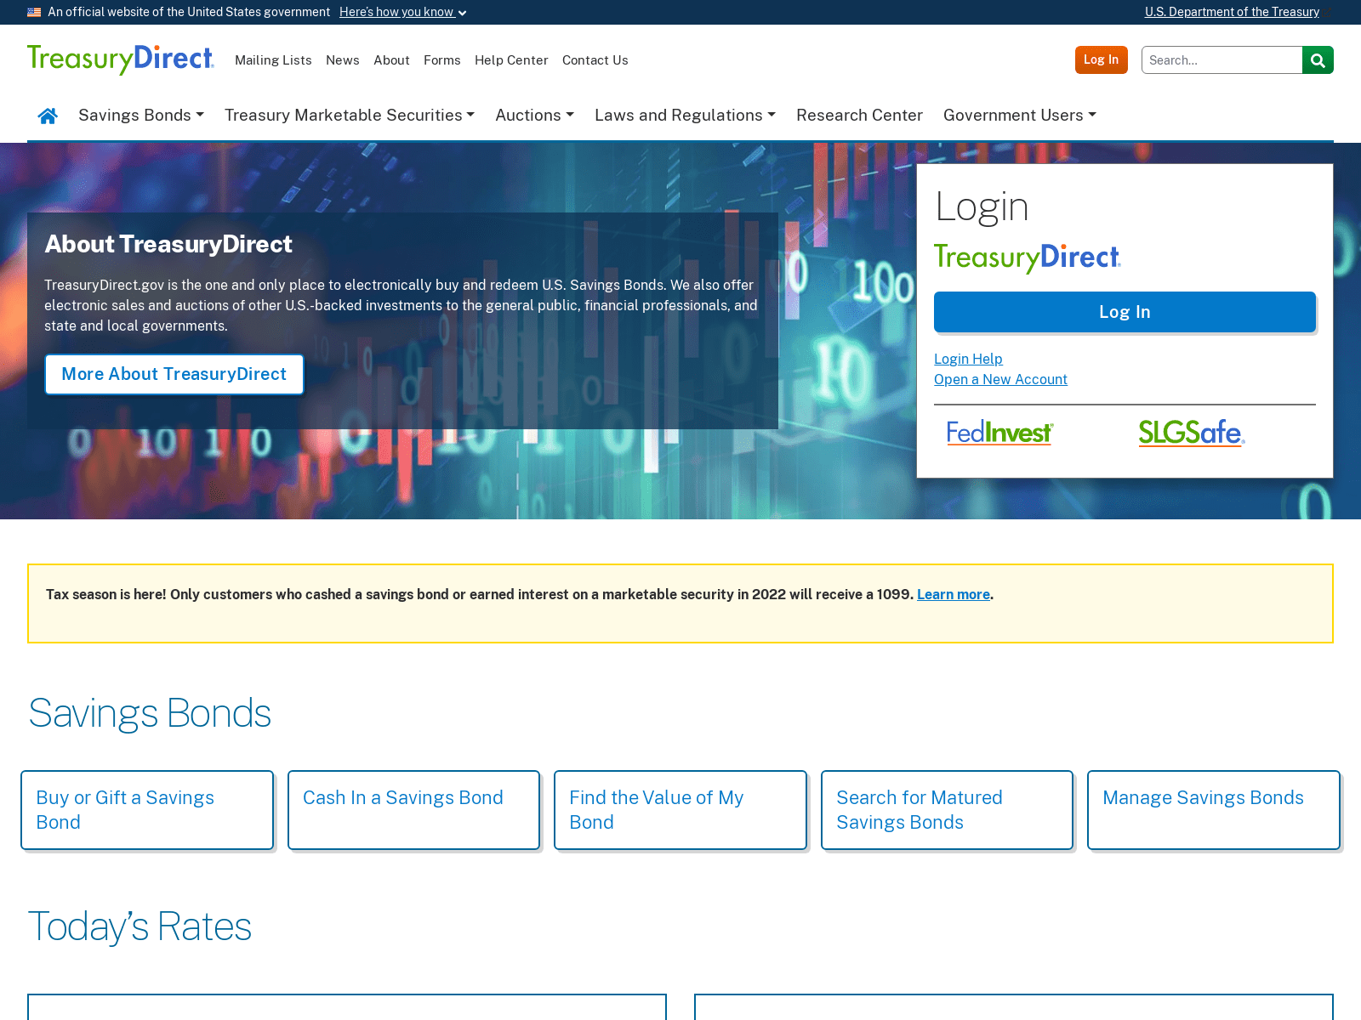Screen dimensions: 1361x1020
Task: Expand "Here's how you know" disclosure
Action: click(402, 12)
